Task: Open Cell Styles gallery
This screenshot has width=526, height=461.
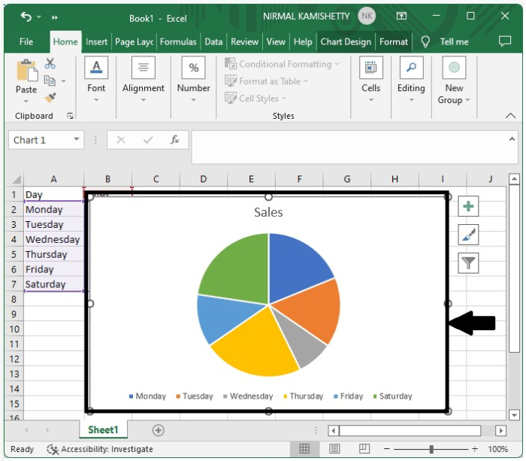Action: click(255, 98)
